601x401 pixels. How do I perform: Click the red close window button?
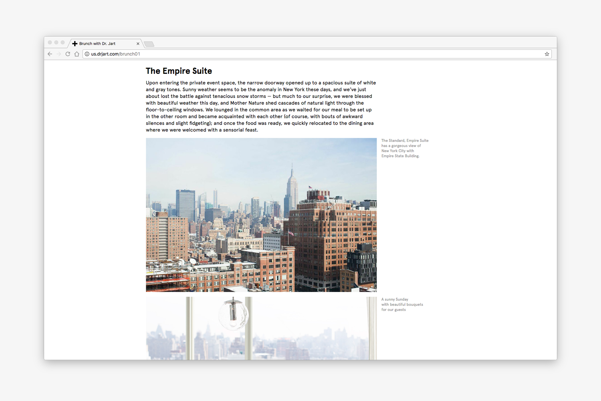click(x=50, y=43)
